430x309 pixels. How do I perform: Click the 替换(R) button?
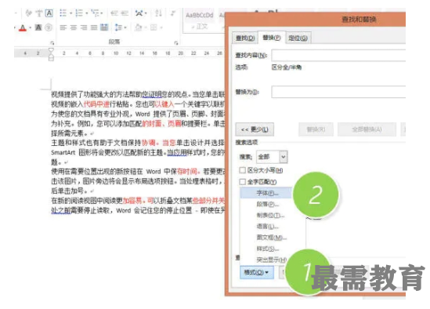click(x=316, y=129)
